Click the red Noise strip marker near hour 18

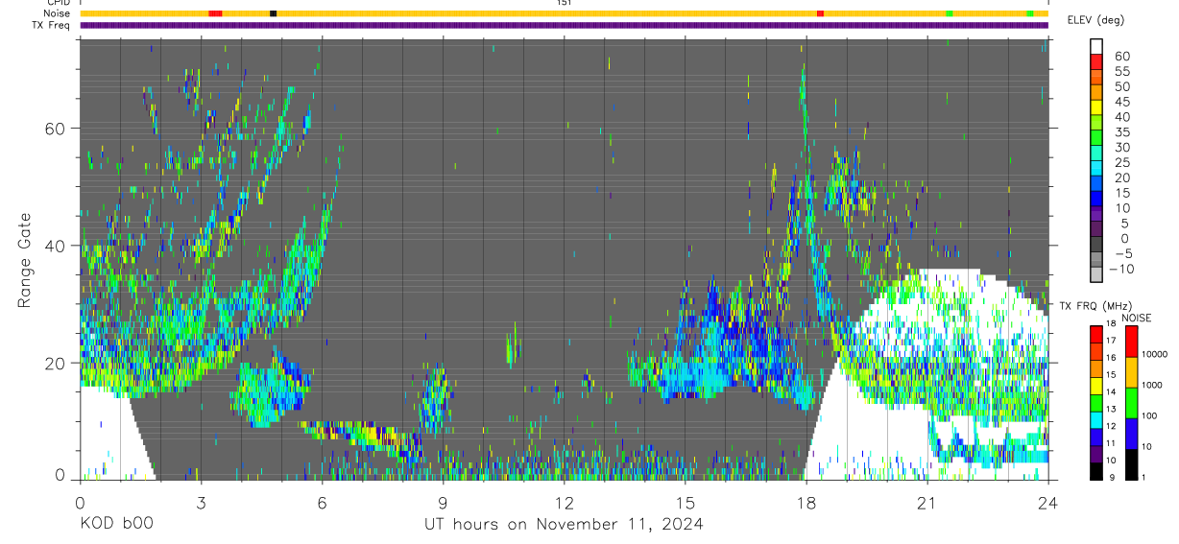click(x=820, y=13)
